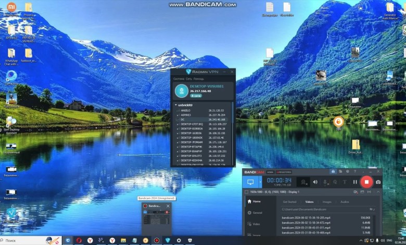Open File Explorer folder icon on taskbar
The height and width of the screenshot is (245, 406).
(x=123, y=241)
